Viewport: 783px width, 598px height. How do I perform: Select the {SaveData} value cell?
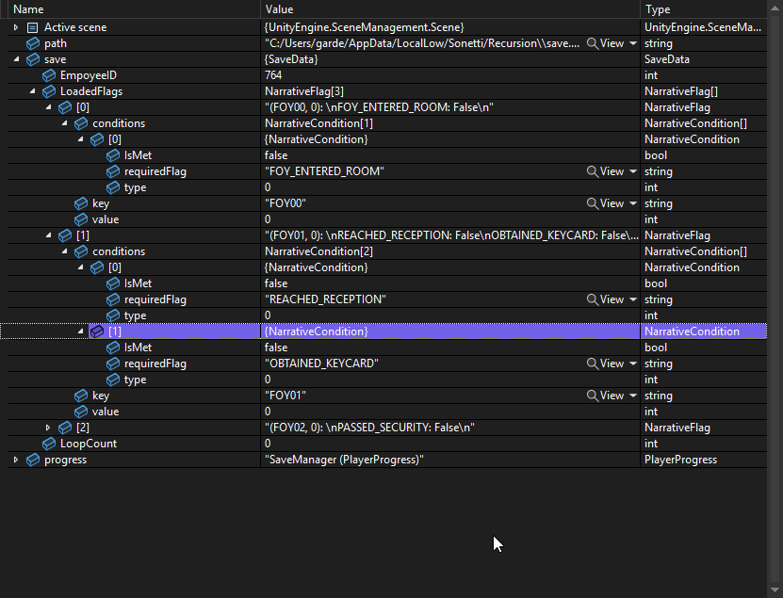pyautogui.click(x=450, y=59)
